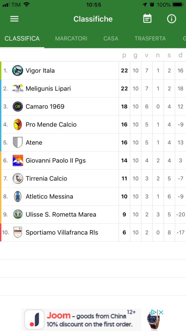Switch to the MARCATORI tab
This screenshot has height=331, width=186.
click(71, 38)
